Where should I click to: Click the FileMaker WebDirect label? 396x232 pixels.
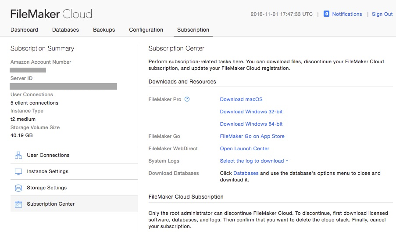(x=173, y=149)
